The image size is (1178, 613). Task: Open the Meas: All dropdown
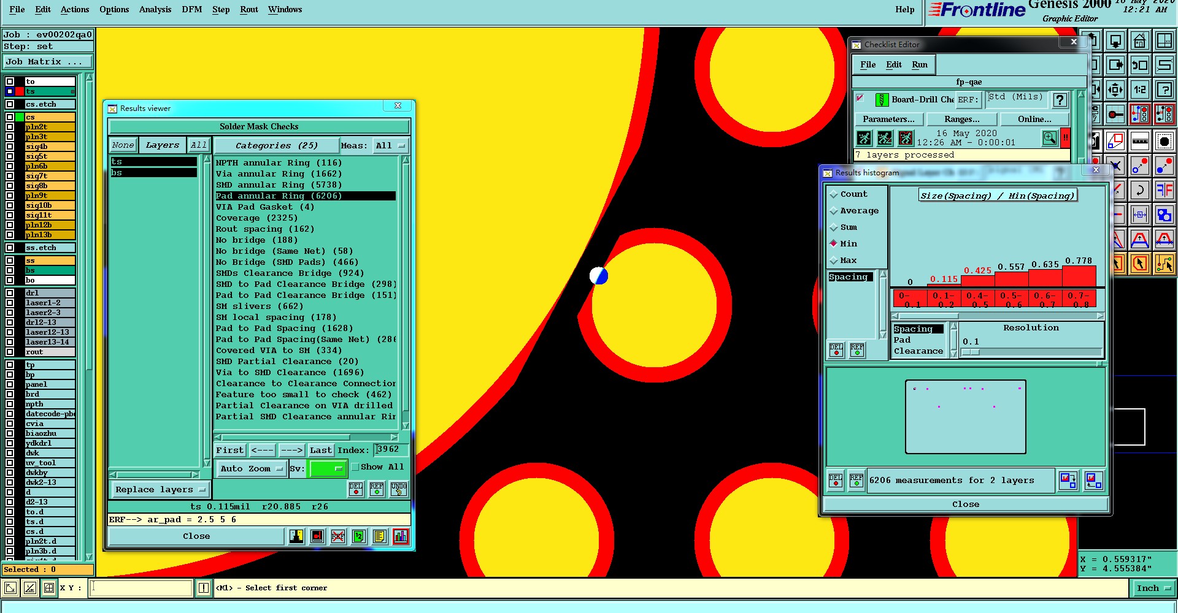click(390, 146)
